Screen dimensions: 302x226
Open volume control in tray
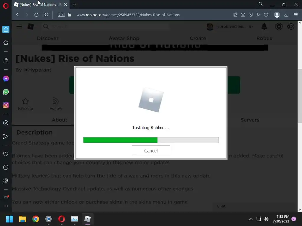[x=266, y=219]
